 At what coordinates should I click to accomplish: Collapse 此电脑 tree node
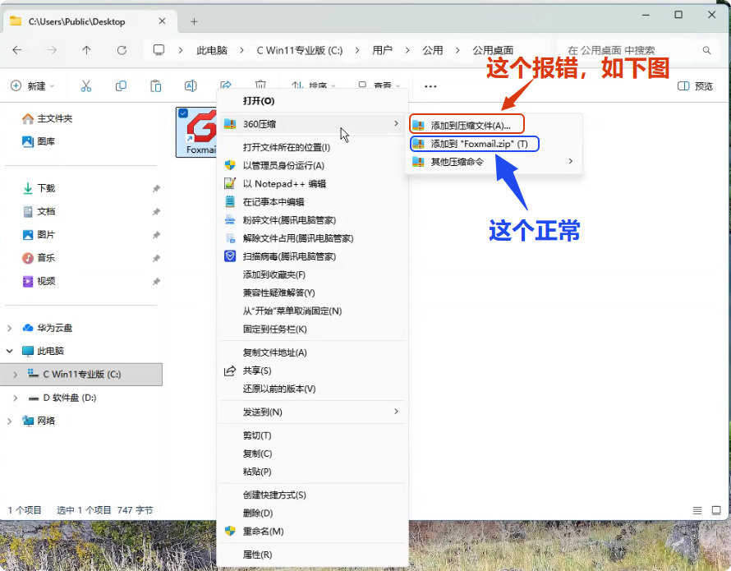[9, 351]
